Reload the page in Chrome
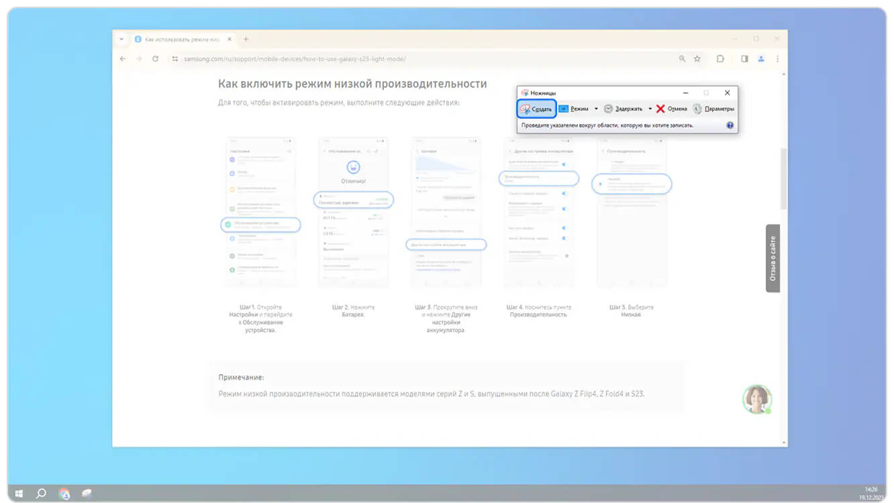This screenshot has width=894, height=503. [x=155, y=59]
